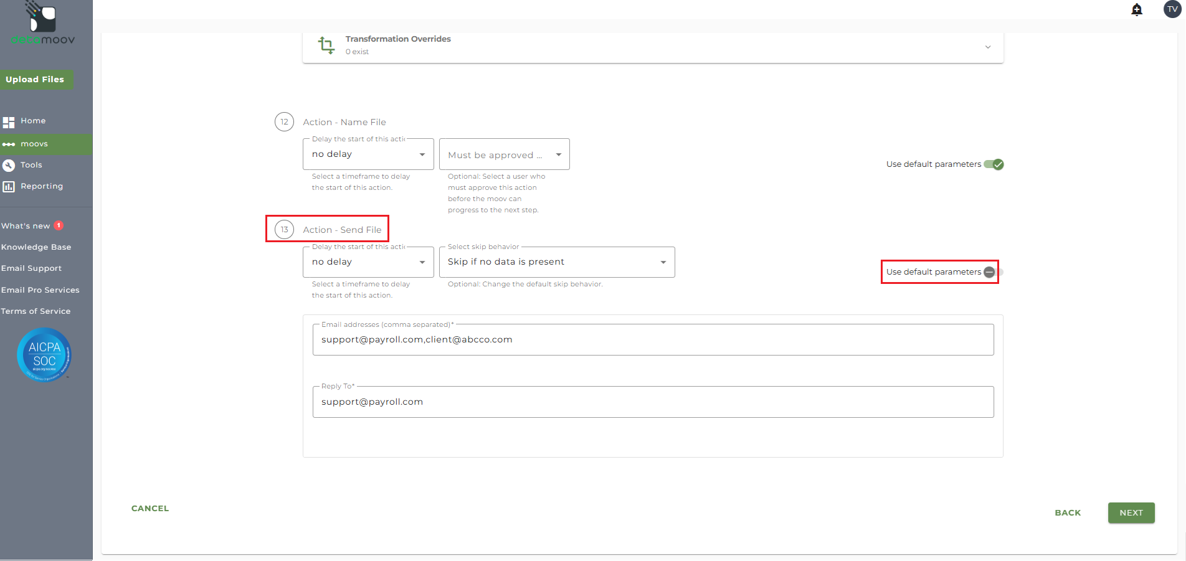Open What's new in sidebar
Viewport: 1186px width, 561px height.
tap(26, 226)
